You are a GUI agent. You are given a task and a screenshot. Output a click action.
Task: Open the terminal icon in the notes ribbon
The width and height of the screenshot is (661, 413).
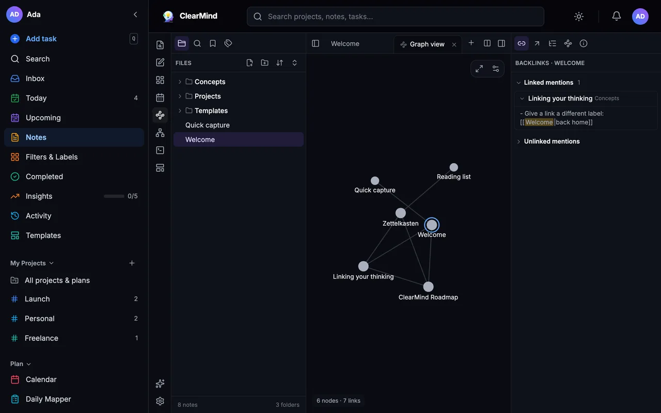[x=160, y=150]
